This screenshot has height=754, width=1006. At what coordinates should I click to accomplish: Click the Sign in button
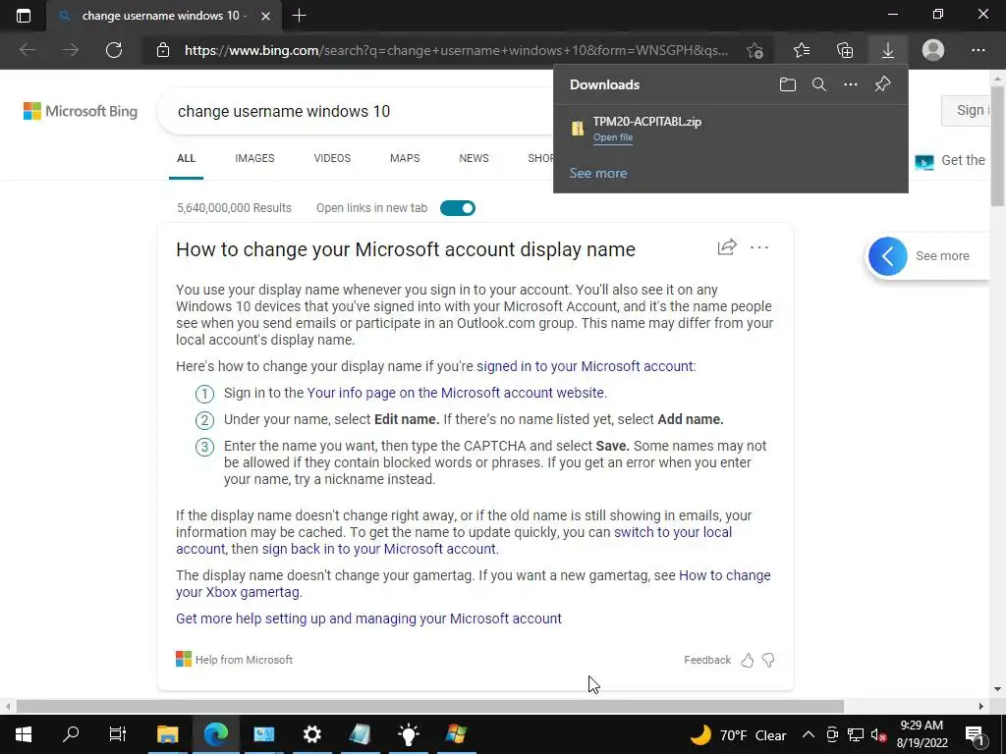[969, 111]
